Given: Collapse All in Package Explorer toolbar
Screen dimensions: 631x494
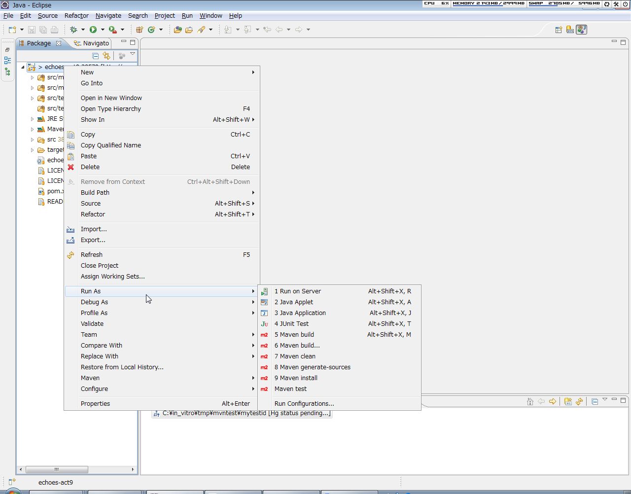Looking at the screenshot, I should coord(96,56).
